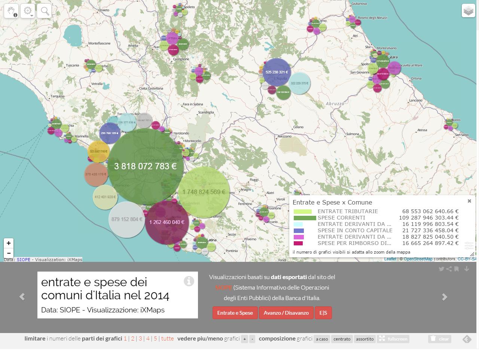Select the pan/info hand tool

[11, 11]
